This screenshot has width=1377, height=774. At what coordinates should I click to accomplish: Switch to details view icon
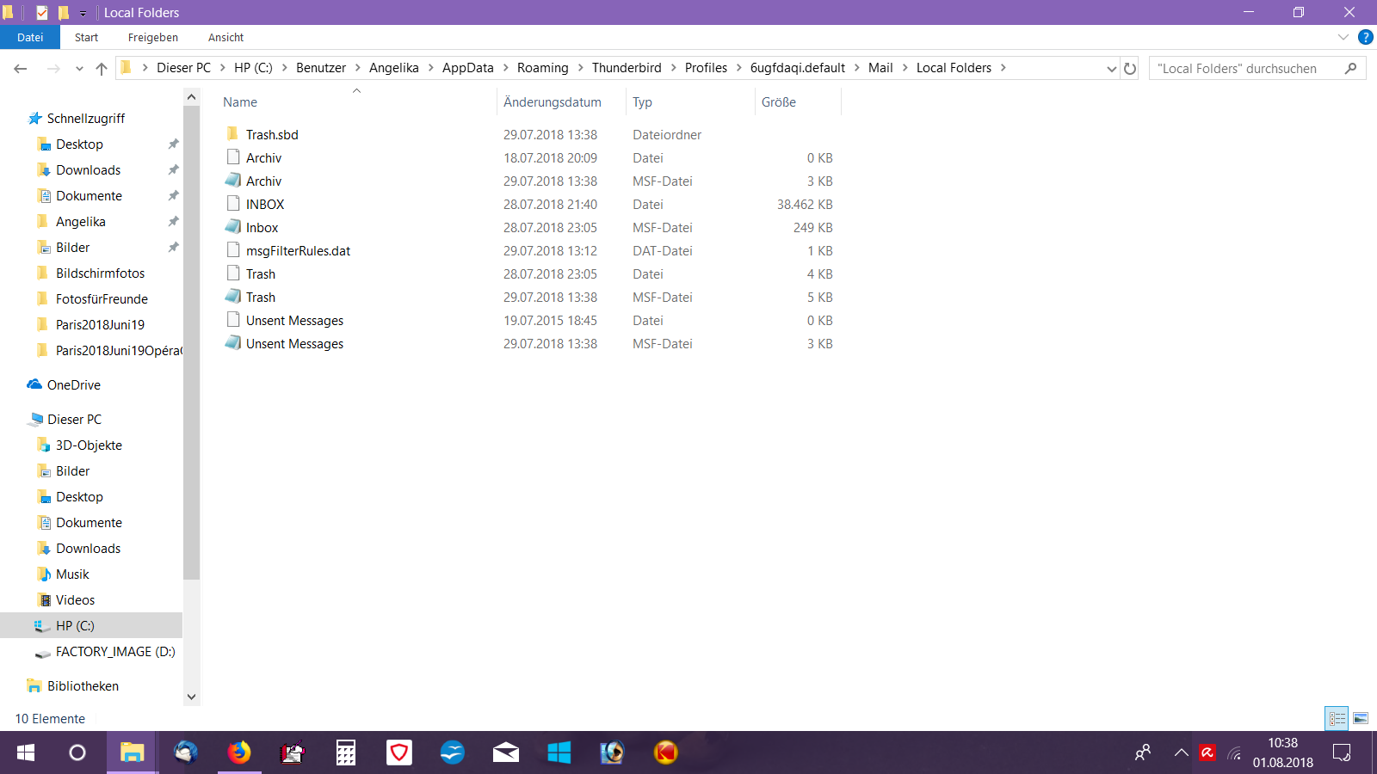1337,718
